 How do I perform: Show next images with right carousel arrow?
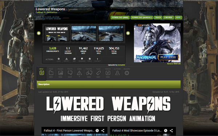tap(128, 33)
